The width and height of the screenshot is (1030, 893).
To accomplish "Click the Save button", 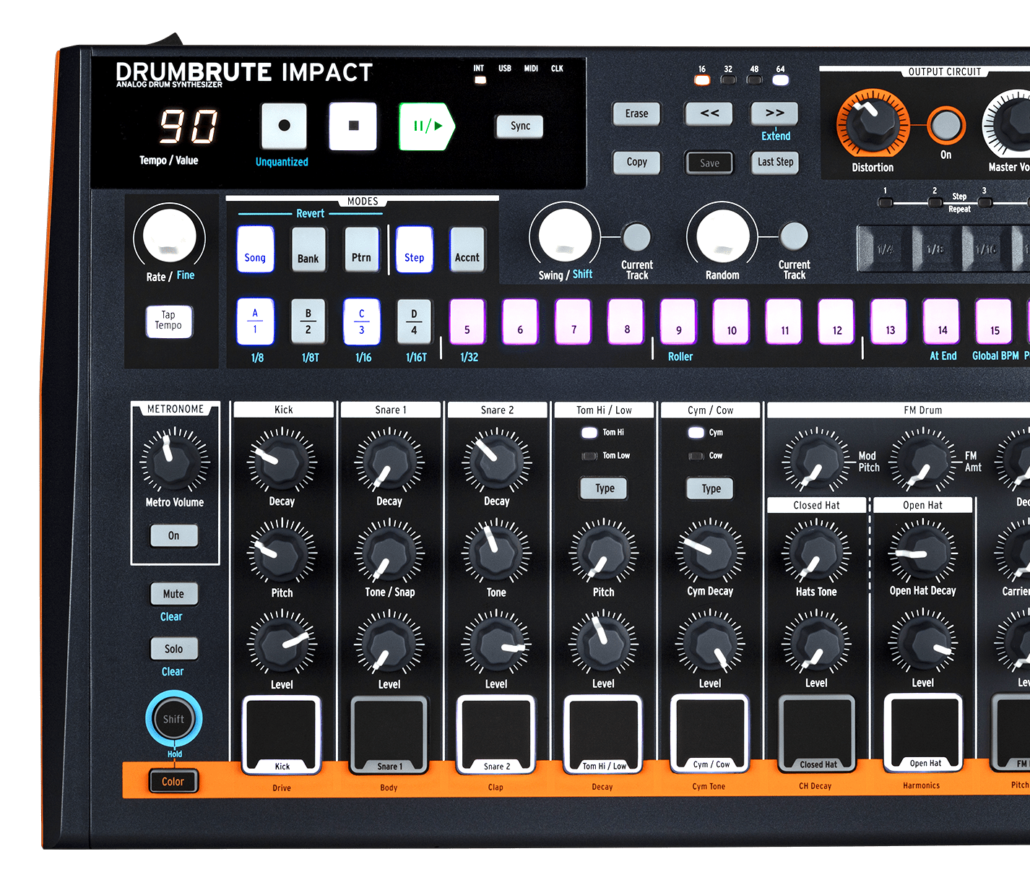I will pyautogui.click(x=709, y=163).
